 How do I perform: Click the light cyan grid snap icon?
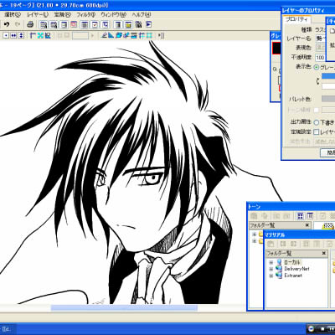click(x=150, y=35)
